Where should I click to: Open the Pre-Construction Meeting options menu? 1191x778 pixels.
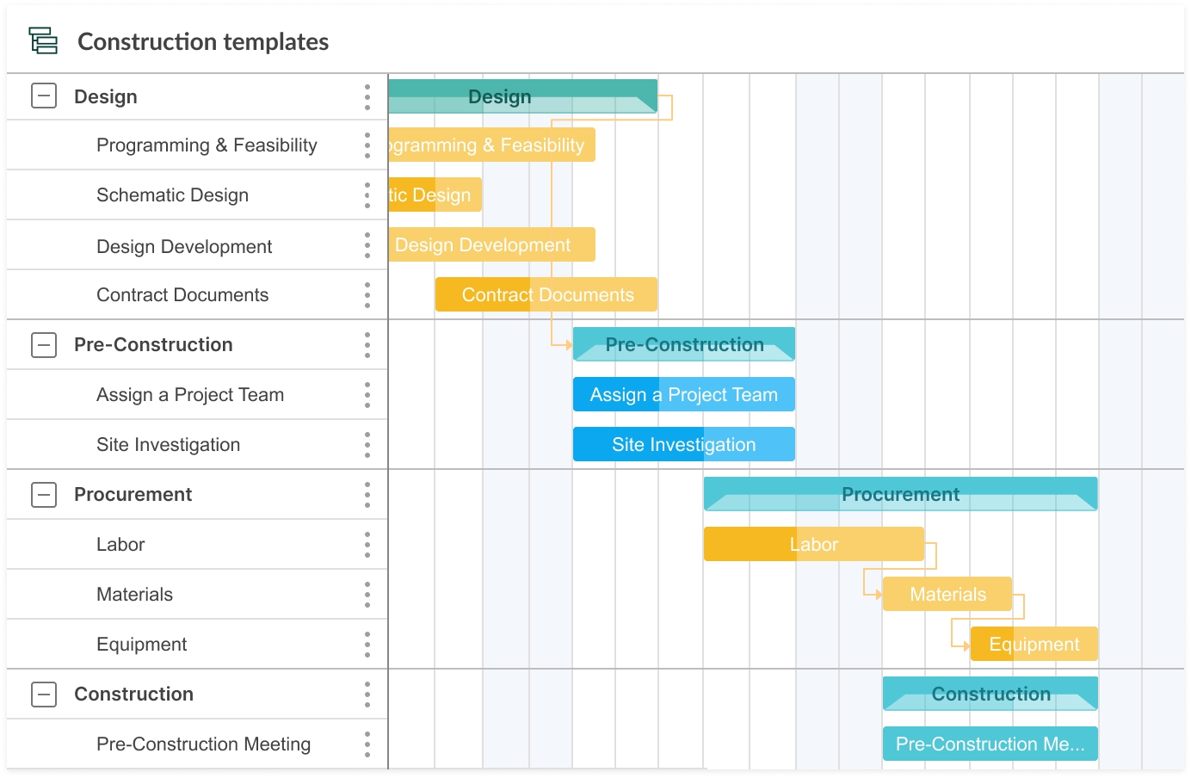(x=367, y=744)
